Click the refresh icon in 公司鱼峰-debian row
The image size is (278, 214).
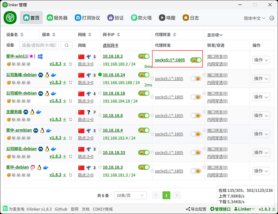(x=71, y=82)
